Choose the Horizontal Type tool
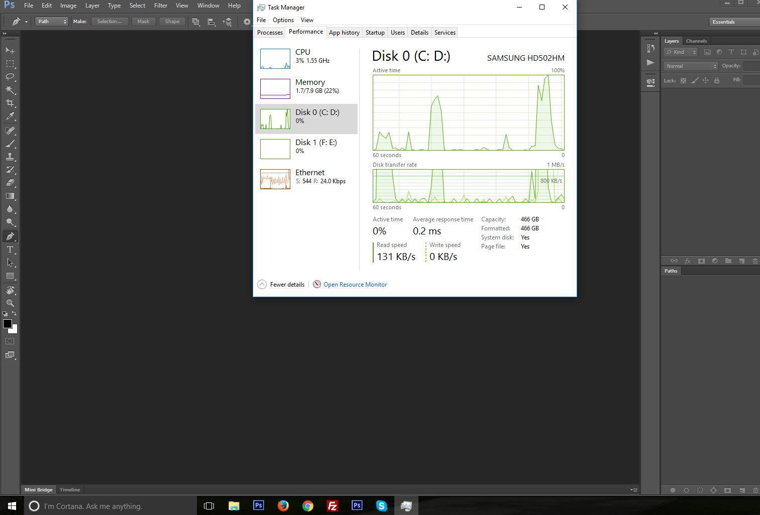 click(10, 249)
